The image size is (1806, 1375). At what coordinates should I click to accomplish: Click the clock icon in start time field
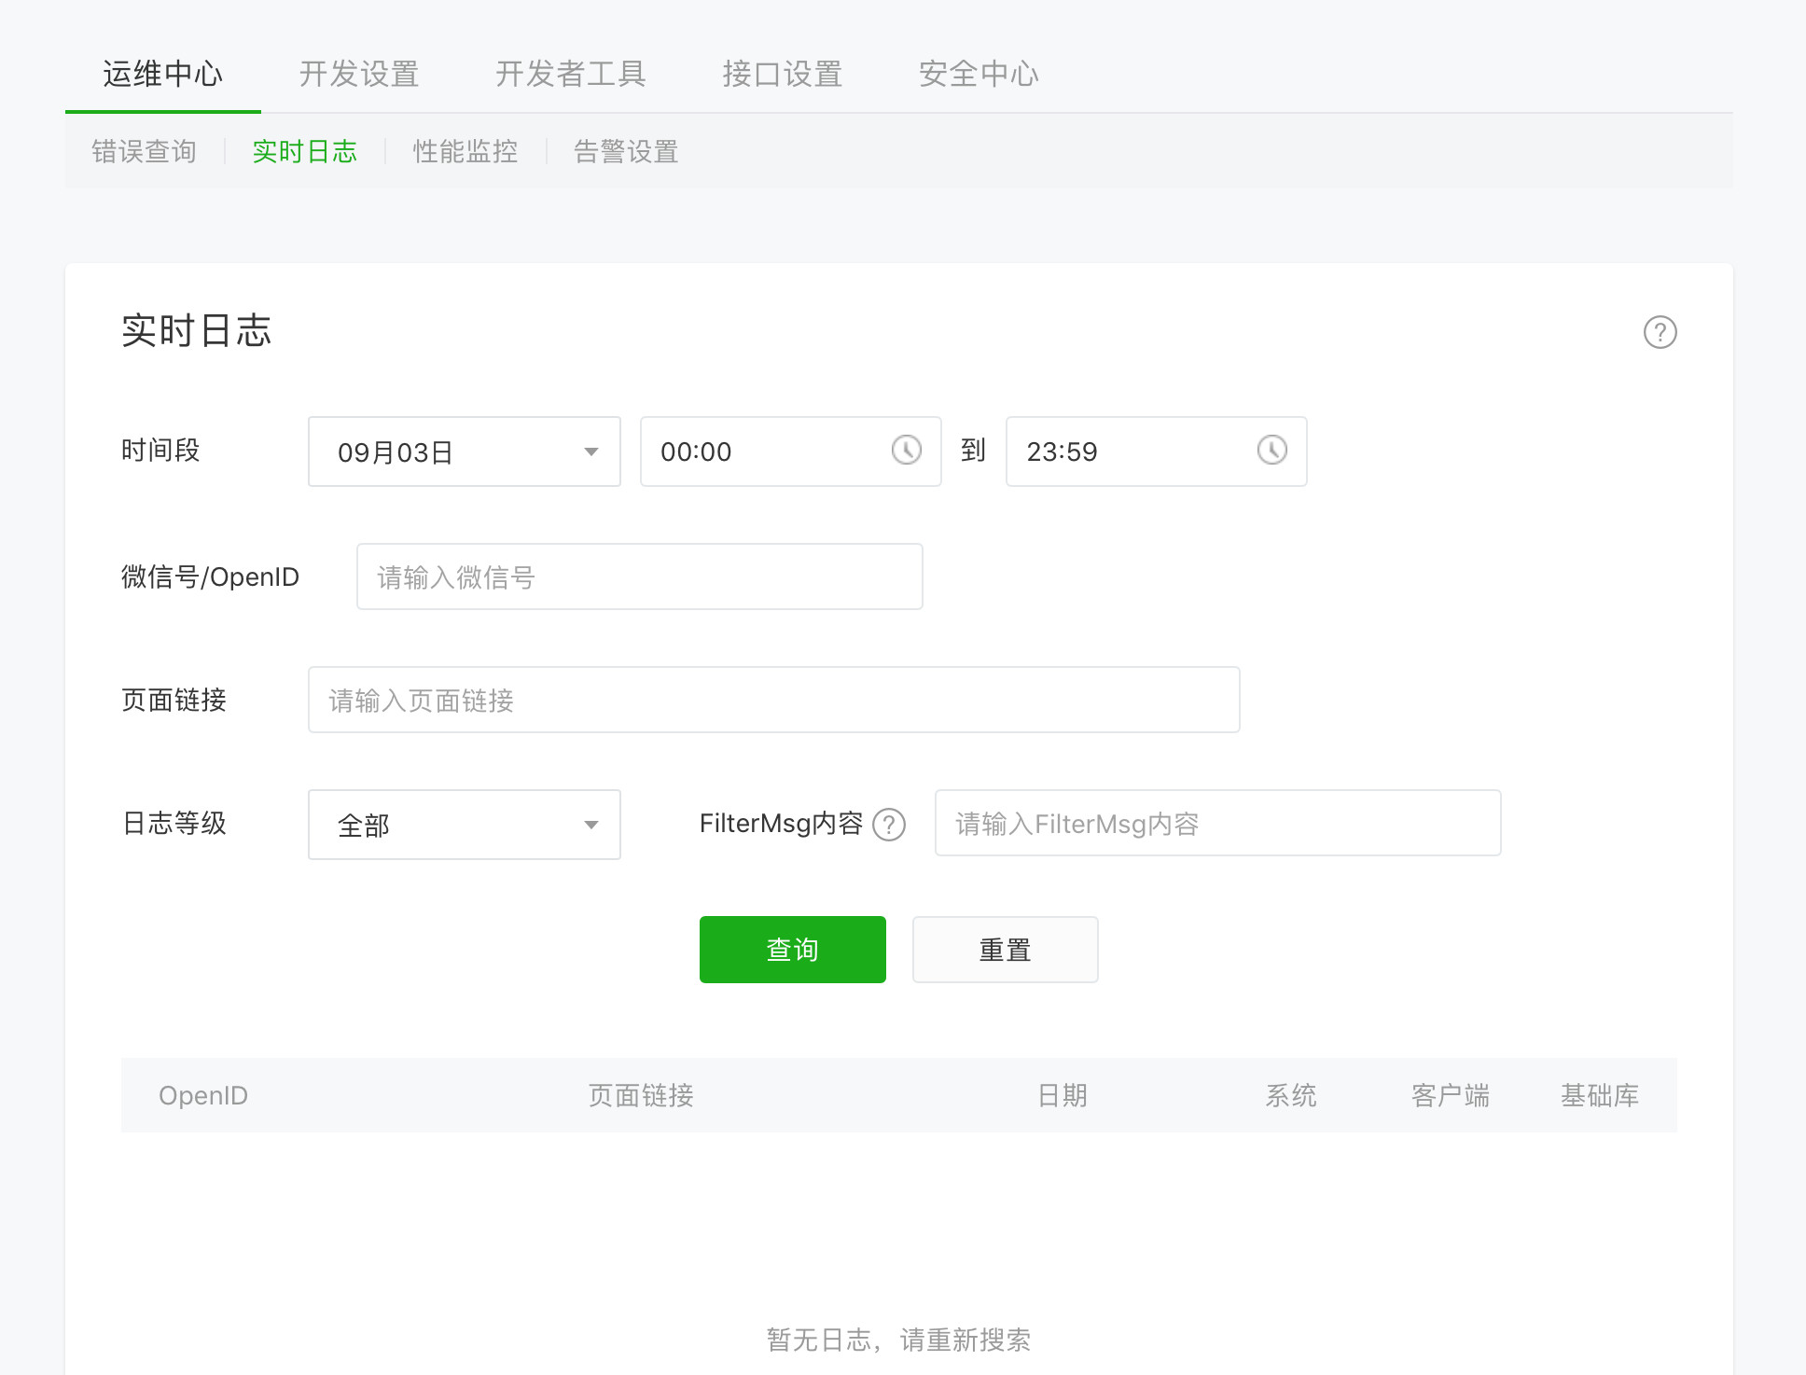click(906, 451)
